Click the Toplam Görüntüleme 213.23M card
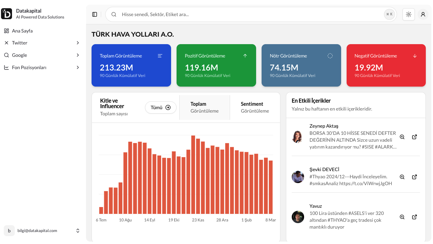The height and width of the screenshot is (244, 433). (x=131, y=65)
